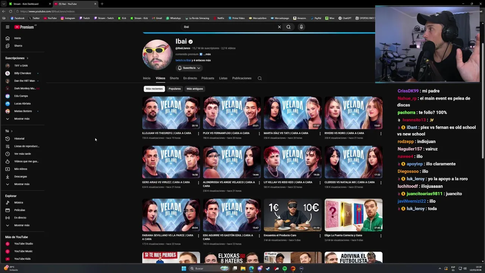This screenshot has width=485, height=273.
Task: Open Spotify from the taskbar
Action: [x=285, y=268]
